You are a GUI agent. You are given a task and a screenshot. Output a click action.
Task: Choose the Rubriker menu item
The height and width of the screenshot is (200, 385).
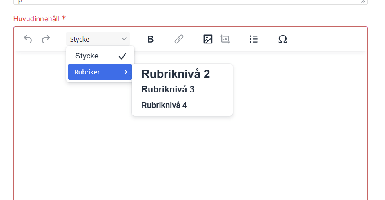click(87, 72)
